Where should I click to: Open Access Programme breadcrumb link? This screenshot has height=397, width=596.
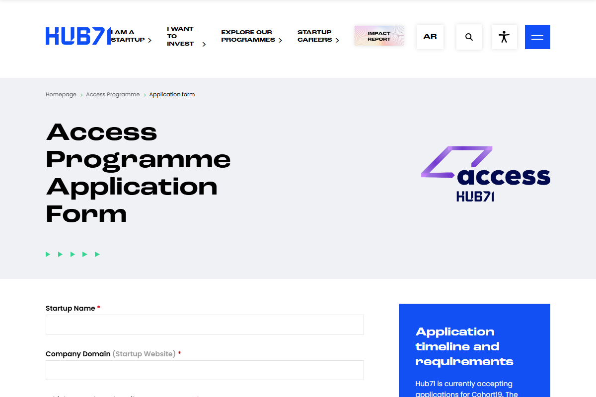113,94
